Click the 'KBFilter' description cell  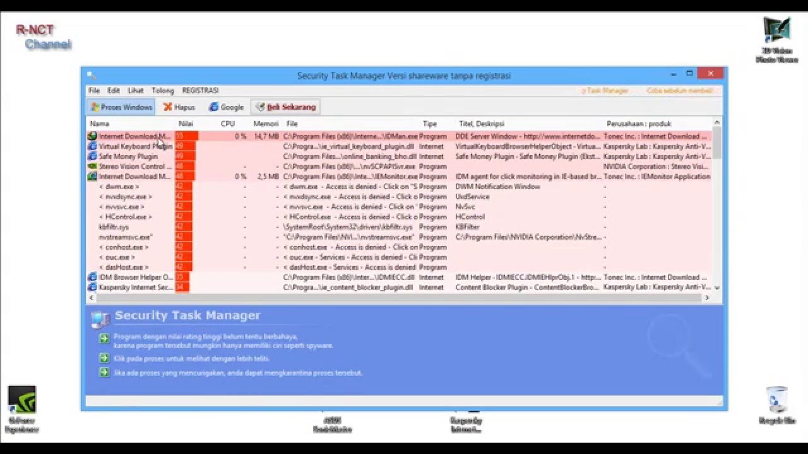tap(467, 227)
